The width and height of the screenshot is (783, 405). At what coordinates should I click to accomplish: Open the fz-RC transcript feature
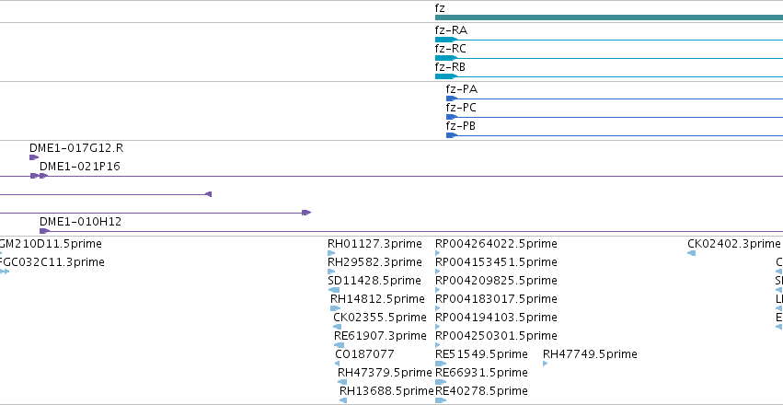609,58
